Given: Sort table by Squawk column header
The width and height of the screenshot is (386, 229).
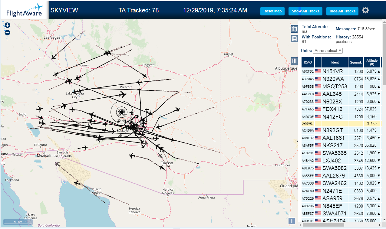Looking at the screenshot, I should pos(356,62).
